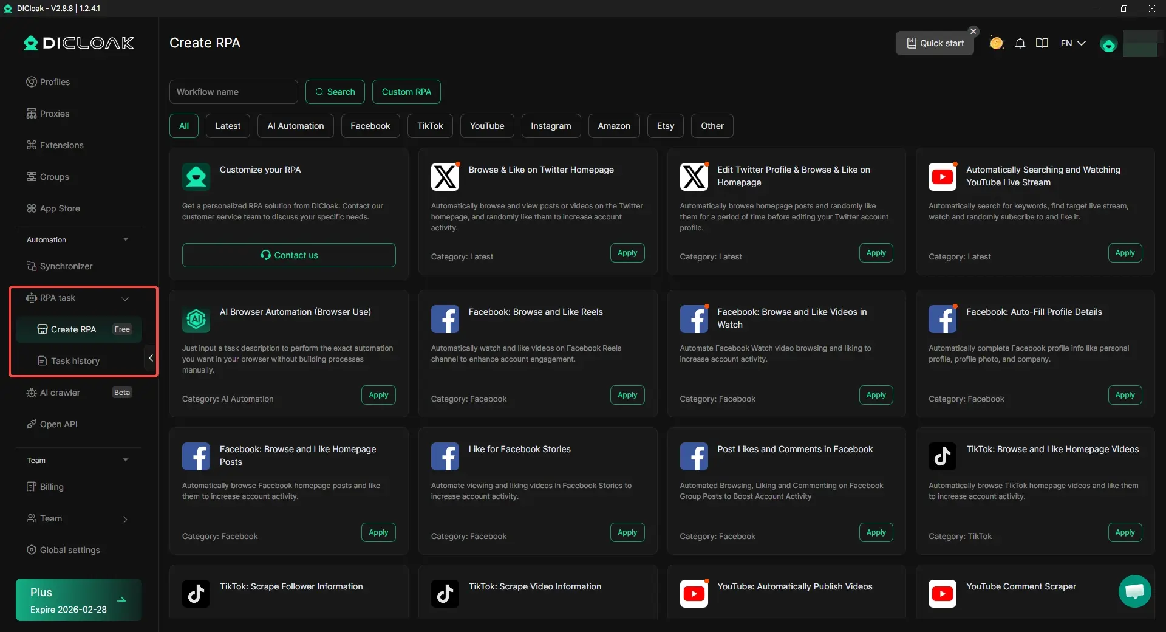Open Profiles in the sidebar
This screenshot has height=632, width=1166.
point(55,82)
